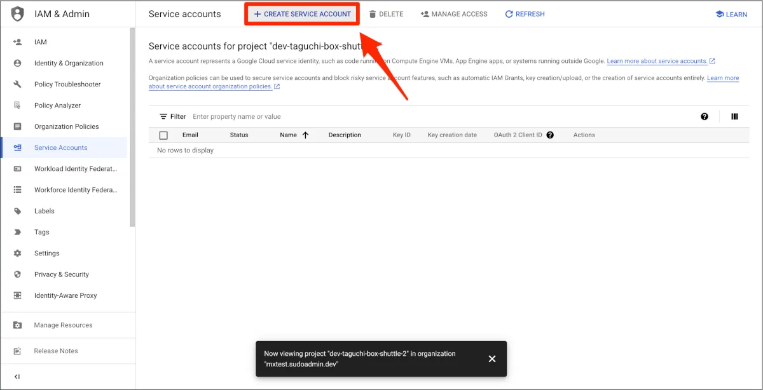Click the Workload Identity Federation icon
Viewport: 763px width, 390px height.
[18, 169]
